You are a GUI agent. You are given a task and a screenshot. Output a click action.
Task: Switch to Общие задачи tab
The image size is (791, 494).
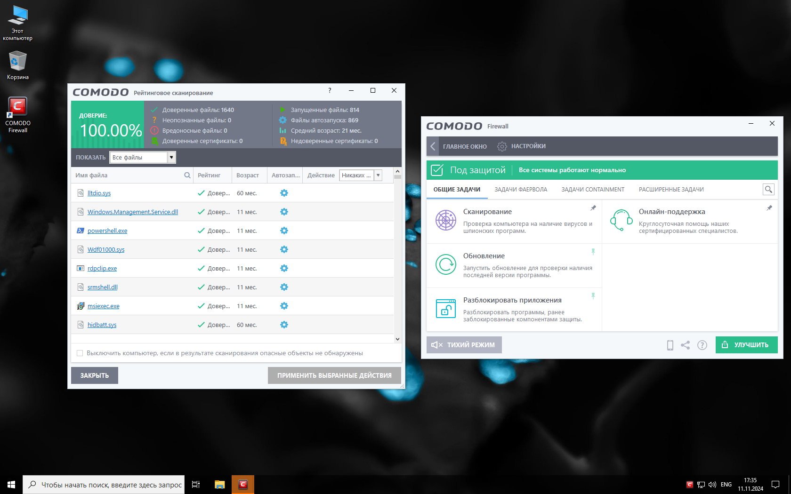tap(457, 190)
